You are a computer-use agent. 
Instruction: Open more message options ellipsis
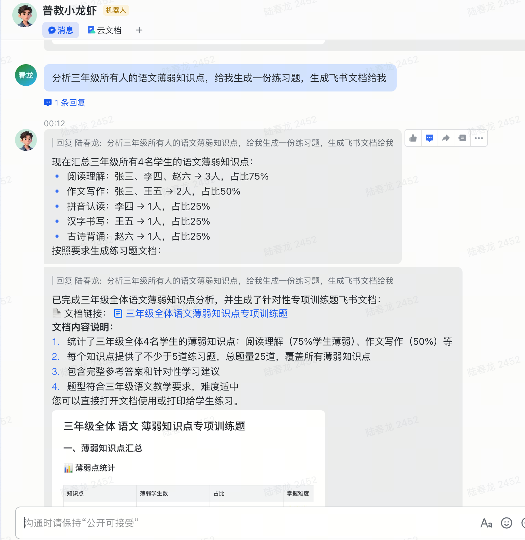click(x=479, y=138)
